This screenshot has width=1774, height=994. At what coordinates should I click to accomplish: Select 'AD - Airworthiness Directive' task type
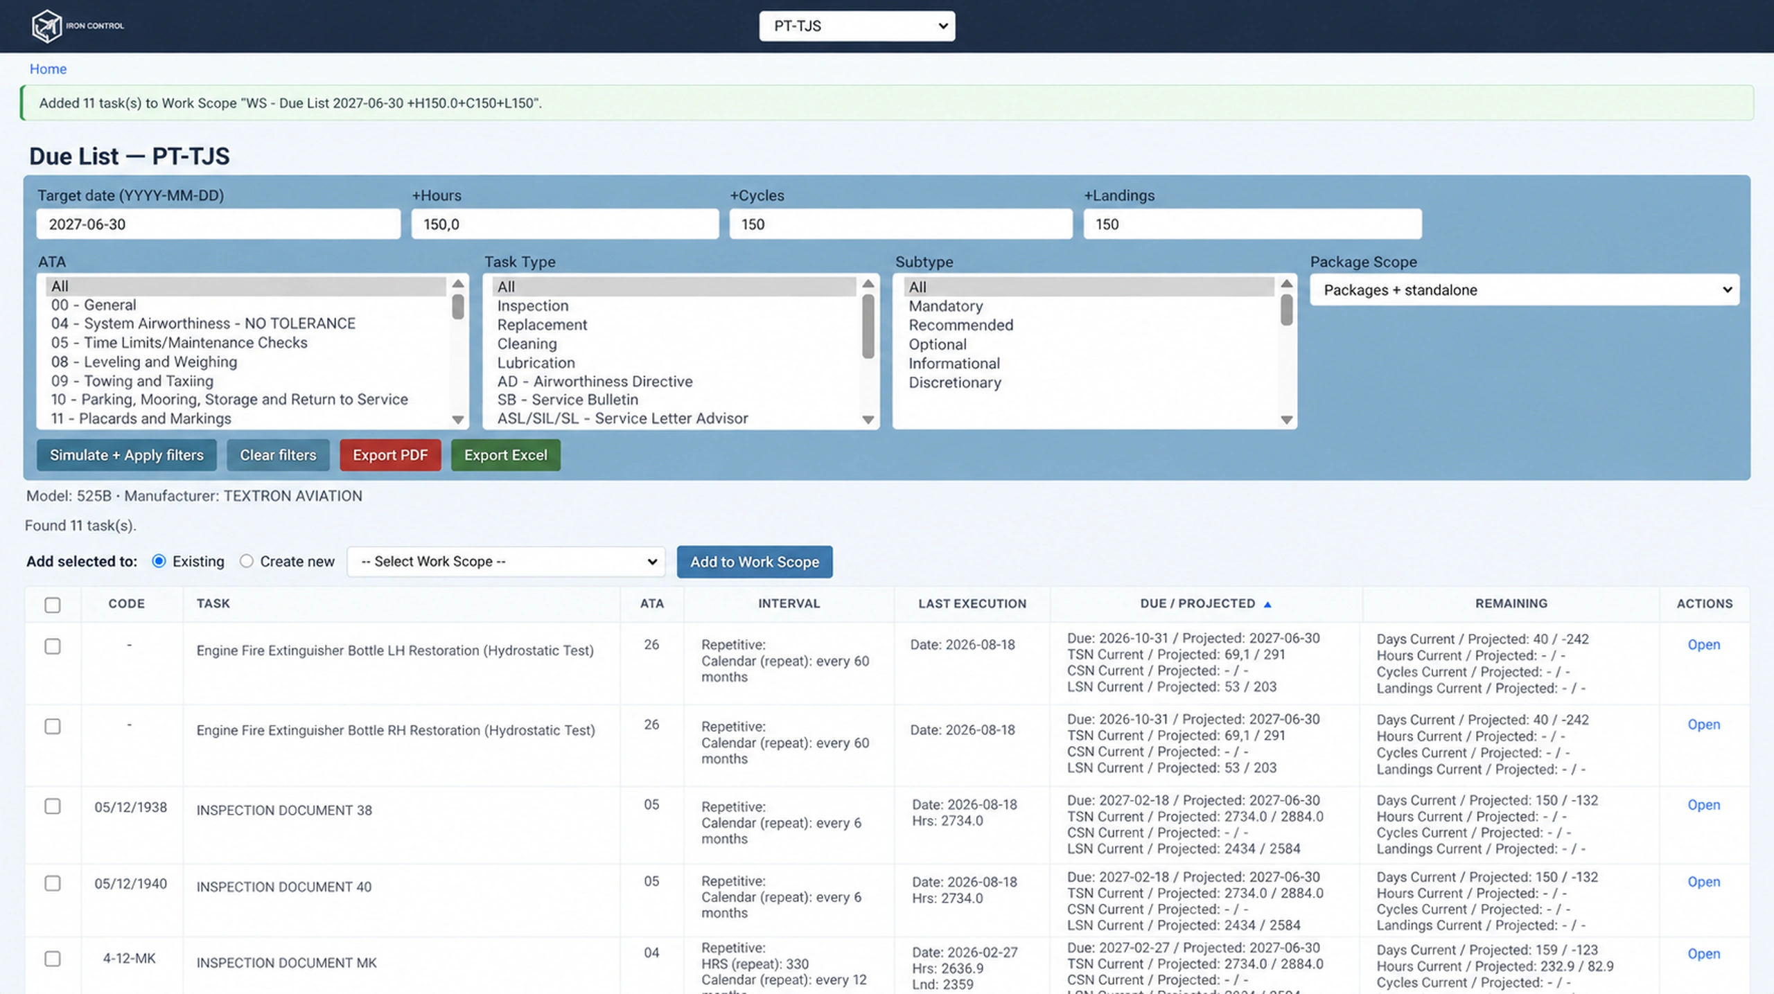point(595,381)
